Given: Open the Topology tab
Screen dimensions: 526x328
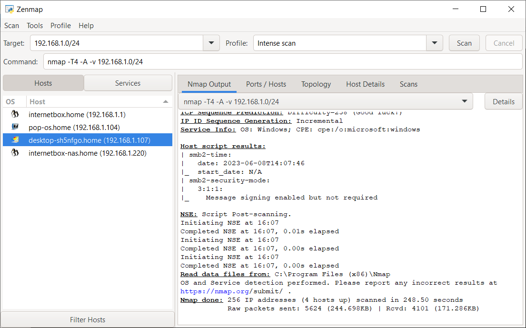Looking at the screenshot, I should click(x=316, y=84).
